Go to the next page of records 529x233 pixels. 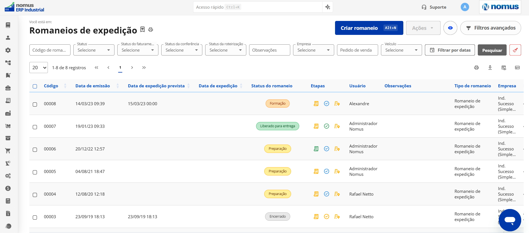pyautogui.click(x=132, y=68)
